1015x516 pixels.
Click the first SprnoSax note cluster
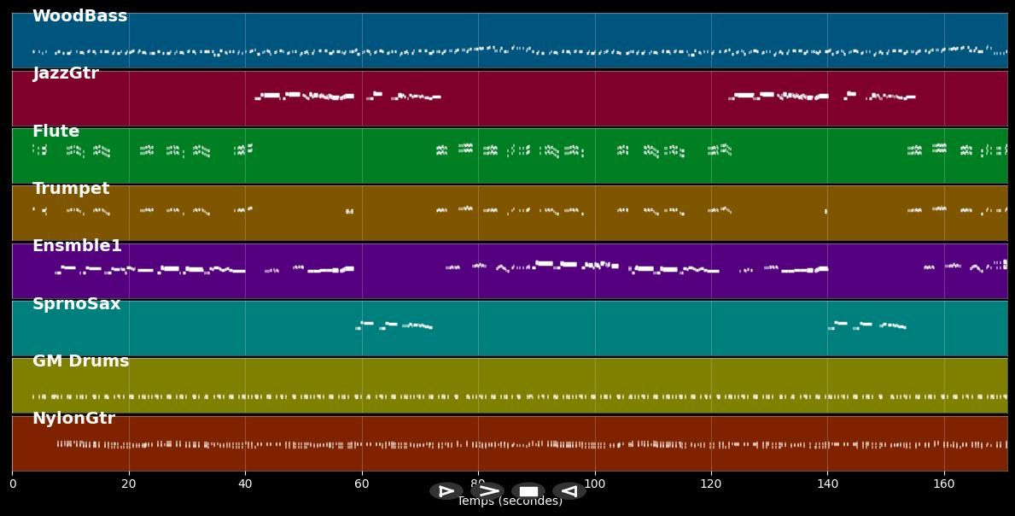394,325
